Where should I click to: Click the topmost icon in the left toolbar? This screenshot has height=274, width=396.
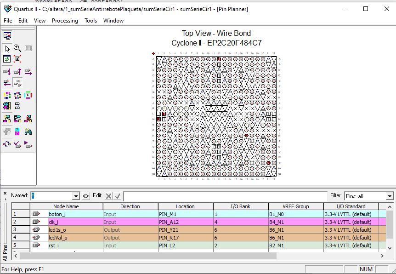tap(7, 36)
